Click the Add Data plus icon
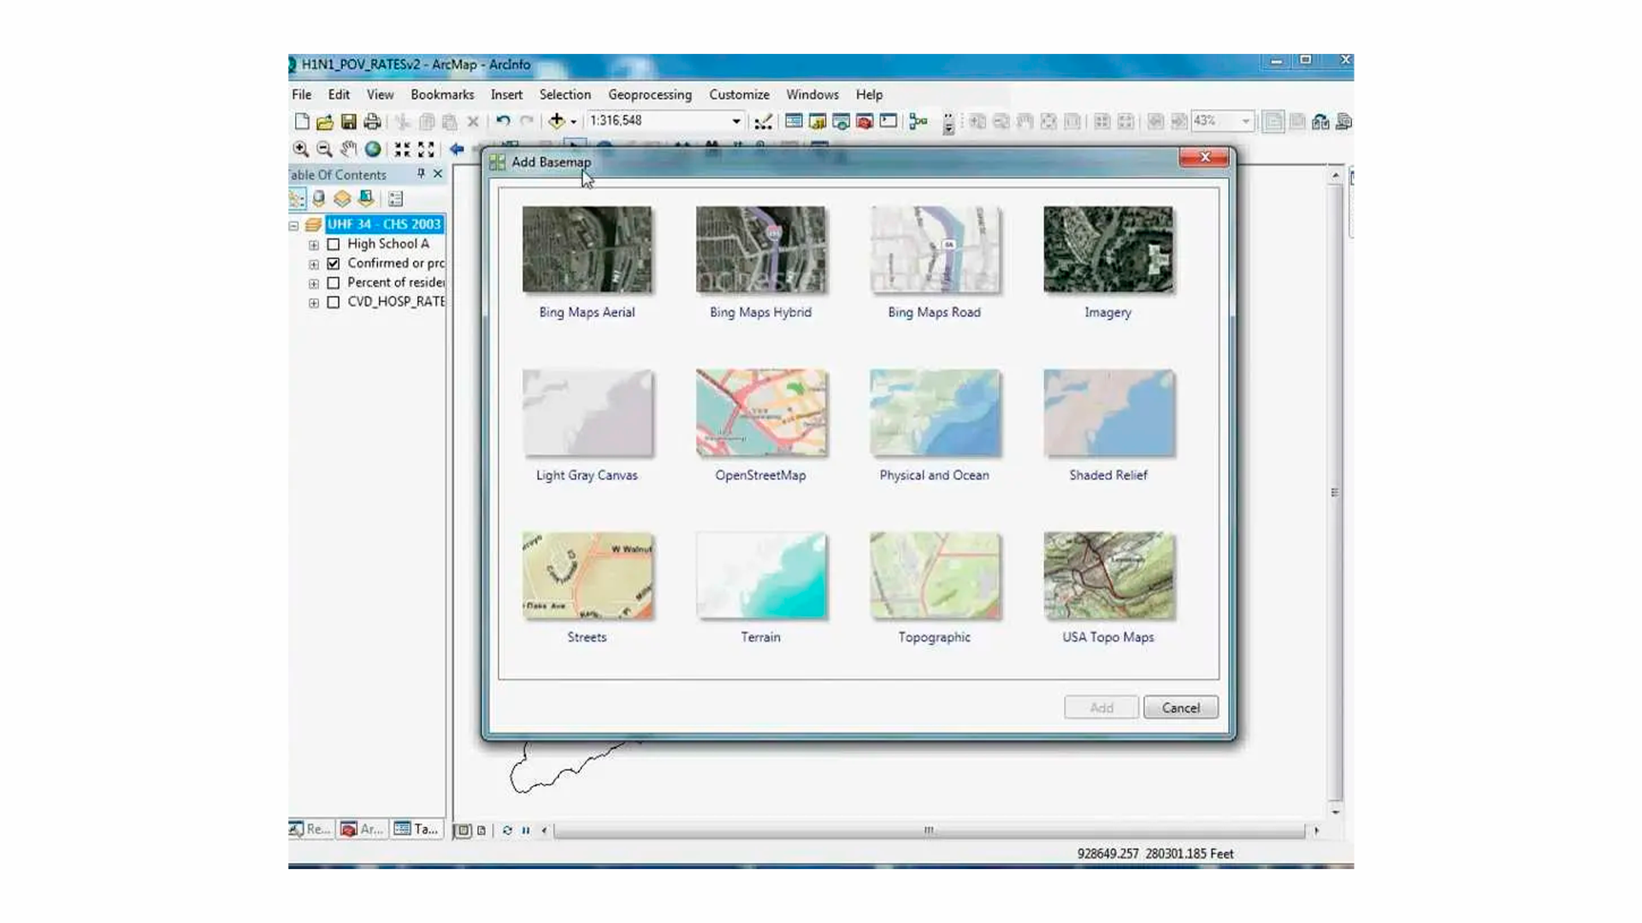Image resolution: width=1642 pixels, height=923 pixels. pyautogui.click(x=557, y=121)
